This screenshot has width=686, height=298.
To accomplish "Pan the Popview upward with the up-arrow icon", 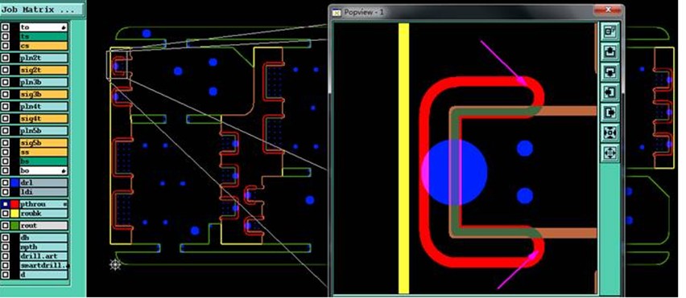I will tap(610, 51).
